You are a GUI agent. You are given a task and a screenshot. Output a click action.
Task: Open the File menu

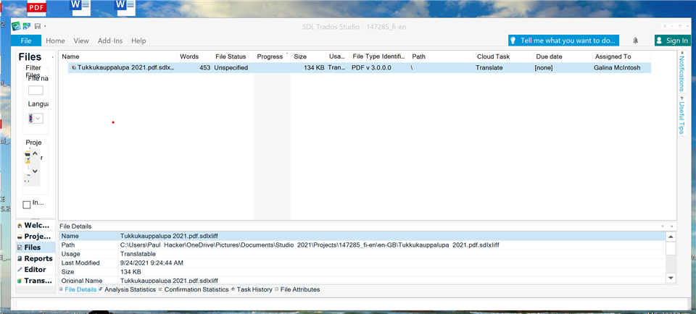26,41
